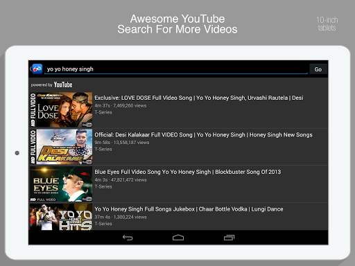The width and height of the screenshot is (355, 266).
Task: Click the 13,558,187 views text
Action: [131, 143]
